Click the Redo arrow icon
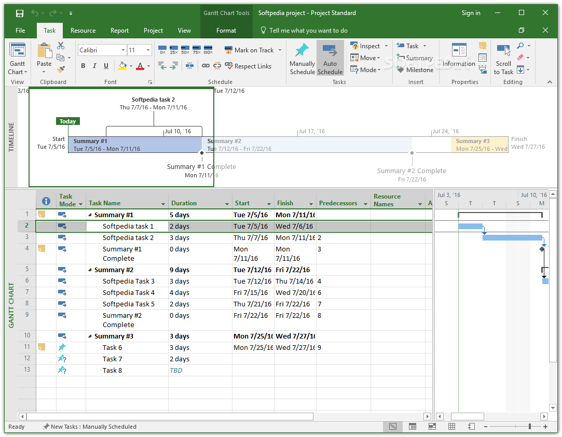This screenshot has height=437, width=562. pos(53,13)
